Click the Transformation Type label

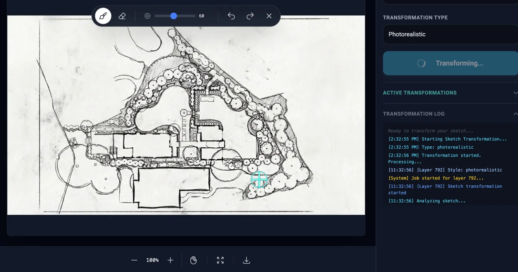(415, 17)
